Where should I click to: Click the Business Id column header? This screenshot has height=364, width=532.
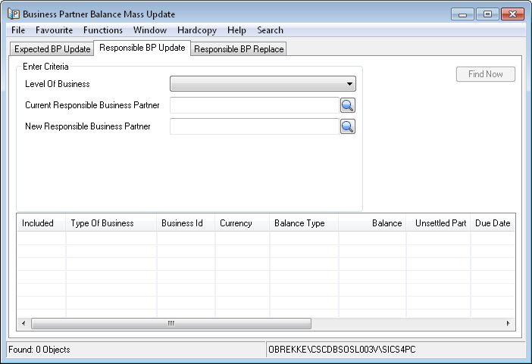point(186,223)
